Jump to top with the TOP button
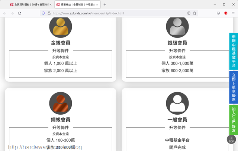 point(231,139)
